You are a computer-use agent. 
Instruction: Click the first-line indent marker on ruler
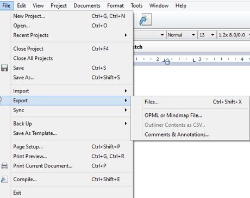tap(167, 61)
